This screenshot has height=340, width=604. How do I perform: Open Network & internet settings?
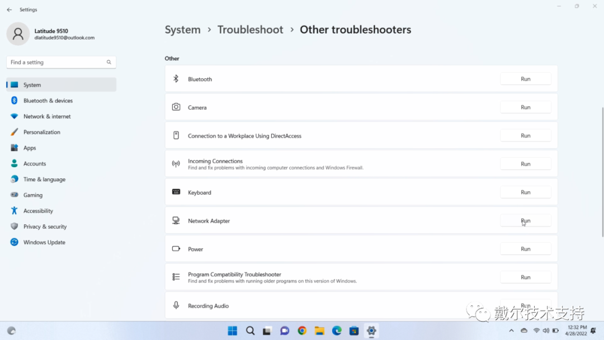coord(62,116)
